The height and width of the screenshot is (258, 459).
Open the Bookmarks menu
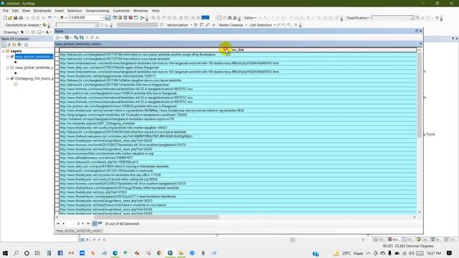coord(42,11)
